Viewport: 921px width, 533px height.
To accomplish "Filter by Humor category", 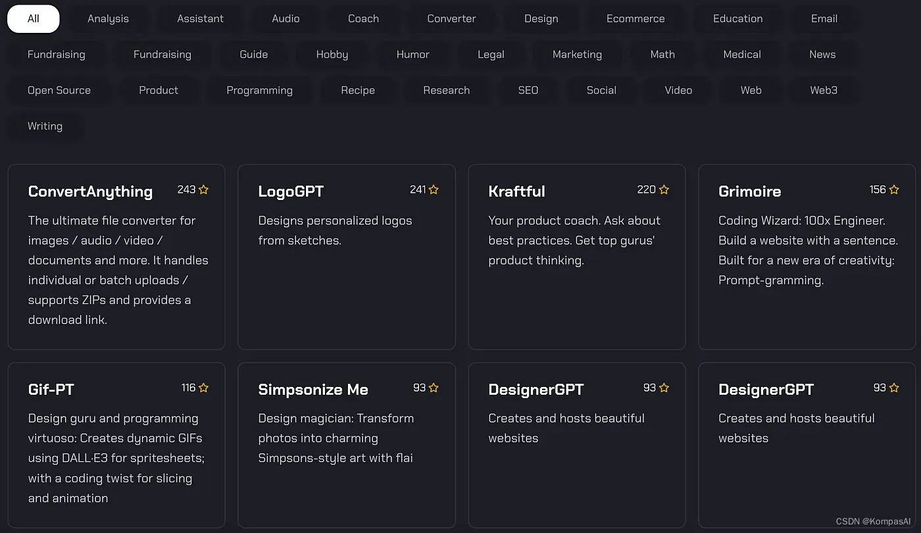I will [x=413, y=55].
